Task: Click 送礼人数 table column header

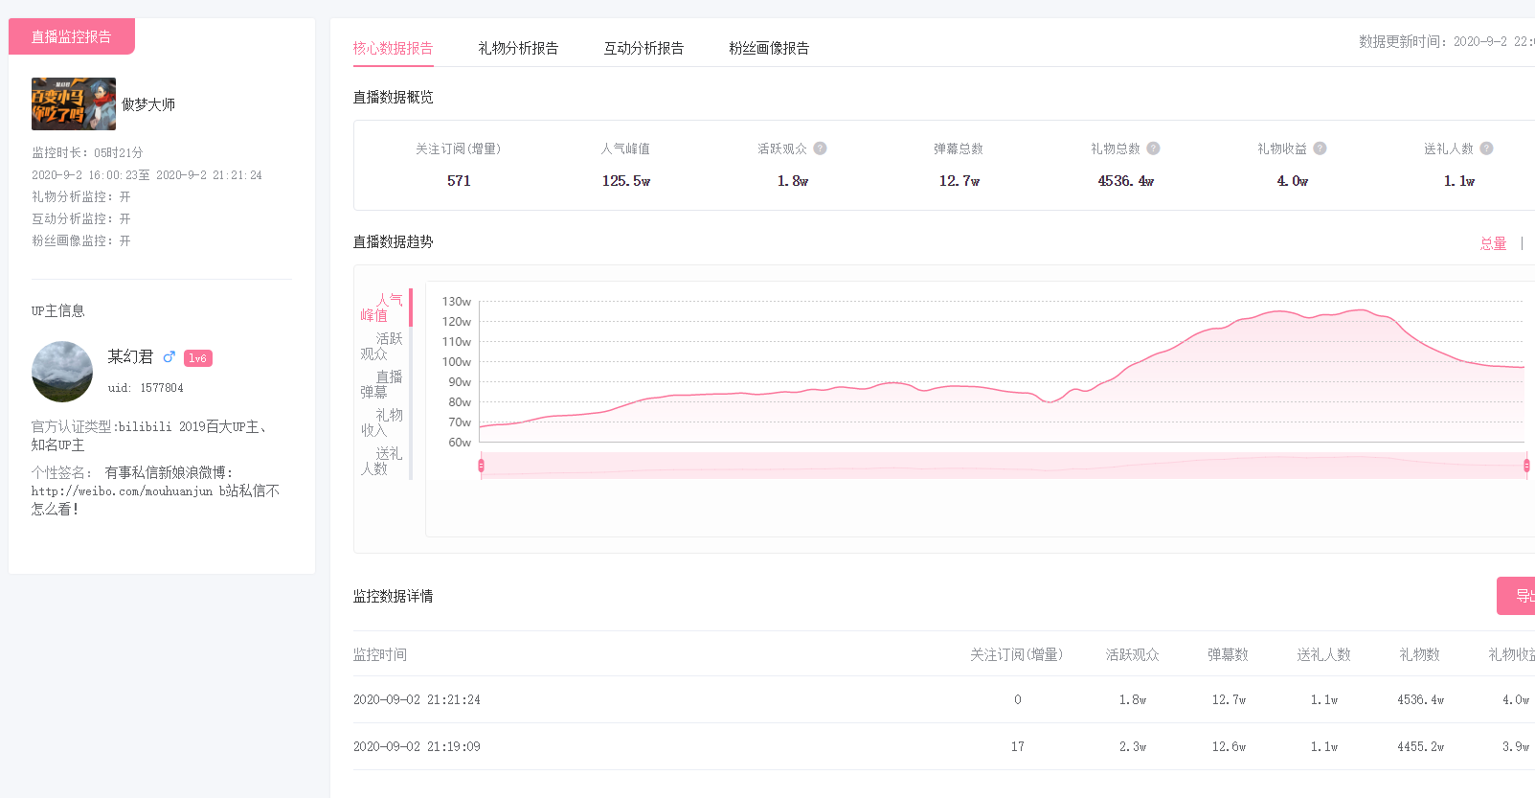Action: (x=1324, y=654)
